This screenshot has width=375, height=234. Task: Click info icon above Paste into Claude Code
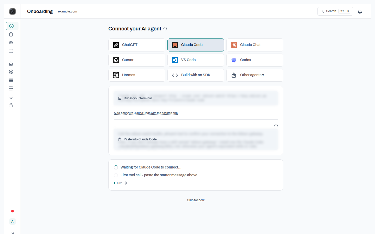pos(276,126)
